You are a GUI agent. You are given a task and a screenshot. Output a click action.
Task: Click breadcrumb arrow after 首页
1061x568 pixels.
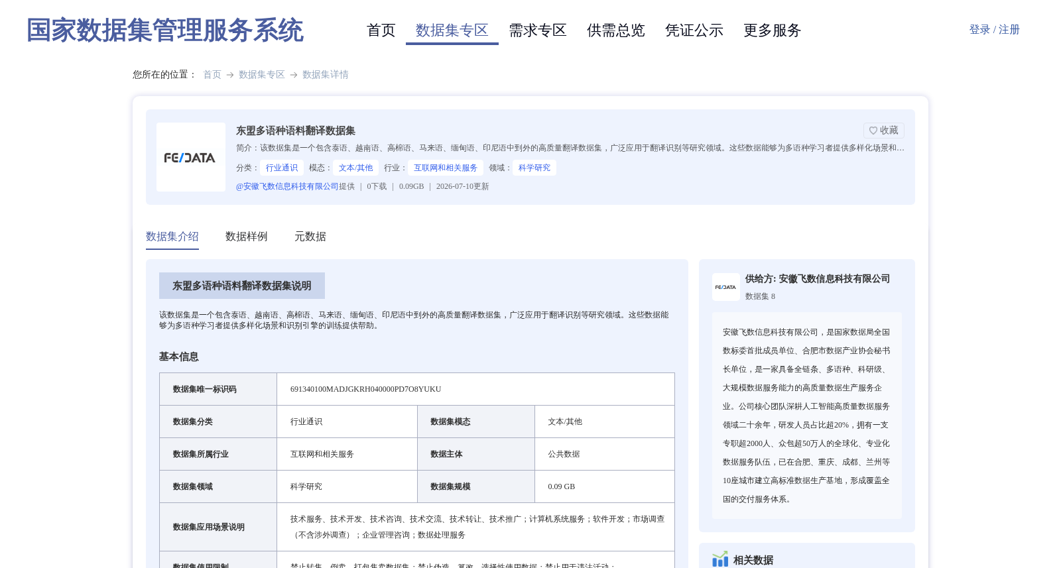(x=230, y=75)
